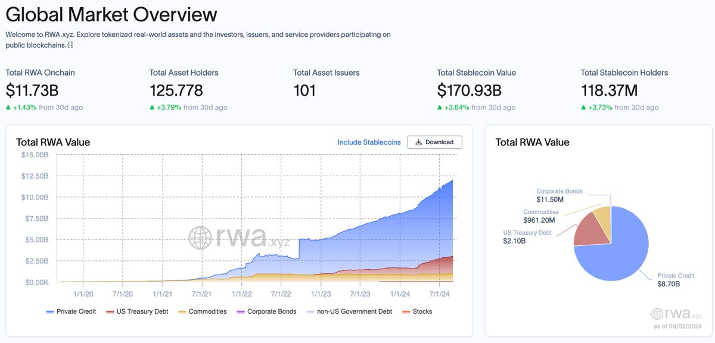Click the Commodities $961.20M pie label

click(x=541, y=216)
